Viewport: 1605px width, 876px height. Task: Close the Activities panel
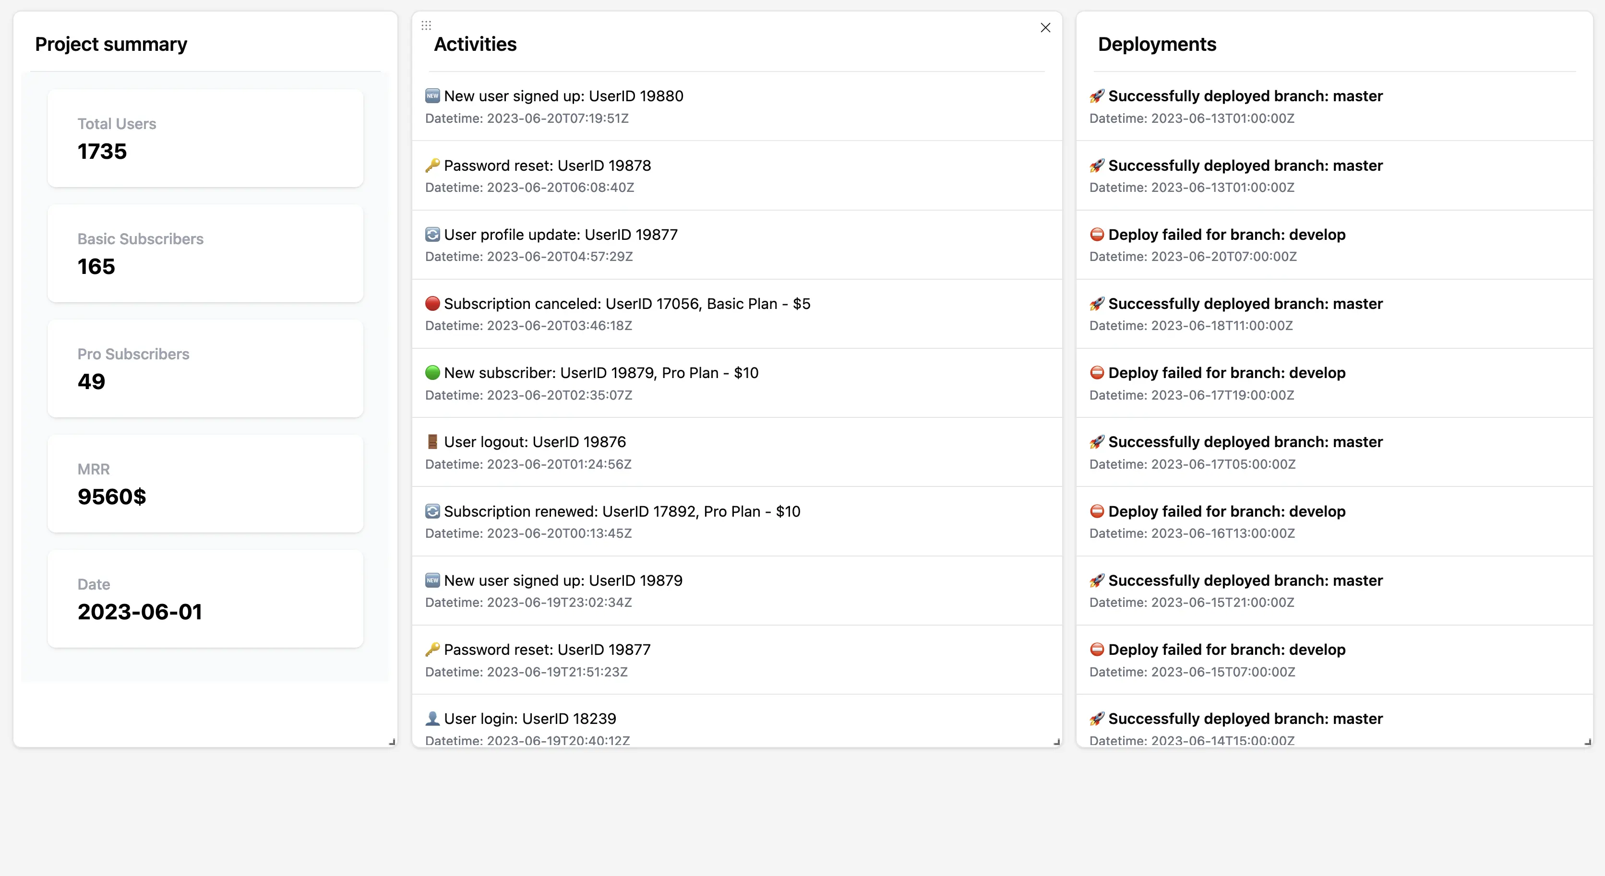click(1045, 27)
